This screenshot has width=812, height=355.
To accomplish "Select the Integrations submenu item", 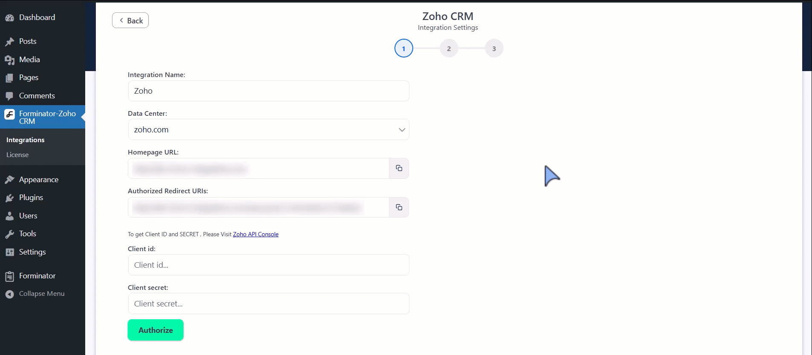I will pos(26,140).
